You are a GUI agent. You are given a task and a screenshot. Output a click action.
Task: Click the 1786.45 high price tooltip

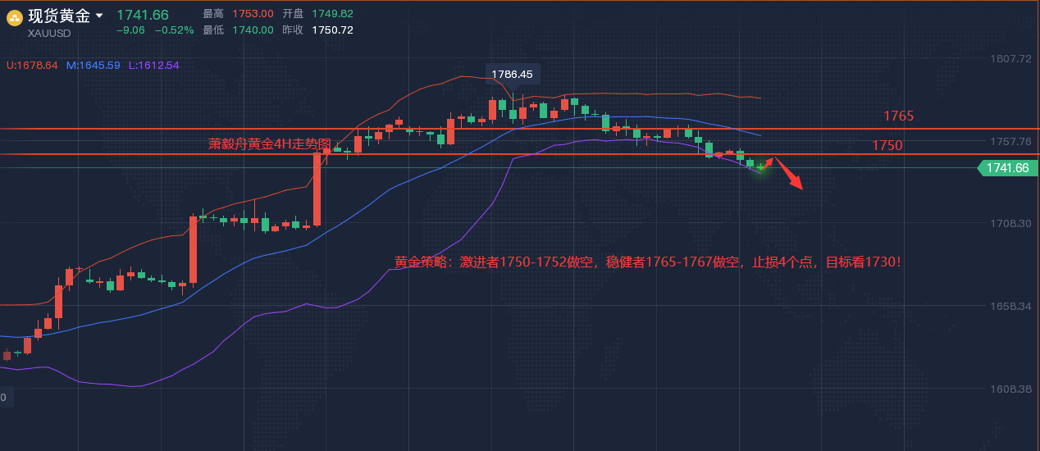click(513, 74)
